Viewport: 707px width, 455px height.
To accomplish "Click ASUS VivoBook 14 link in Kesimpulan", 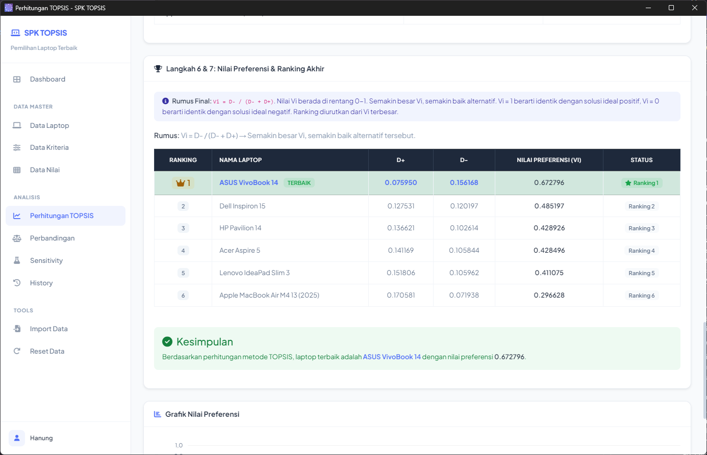I will pos(392,357).
